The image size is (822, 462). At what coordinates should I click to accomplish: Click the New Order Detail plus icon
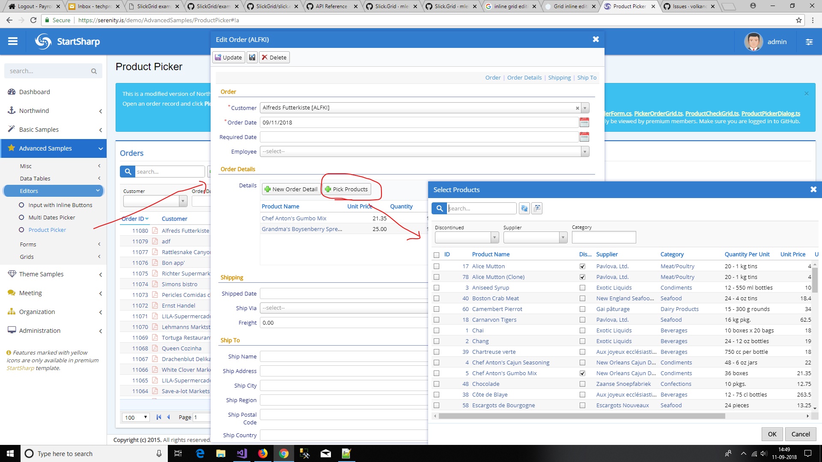[268, 189]
